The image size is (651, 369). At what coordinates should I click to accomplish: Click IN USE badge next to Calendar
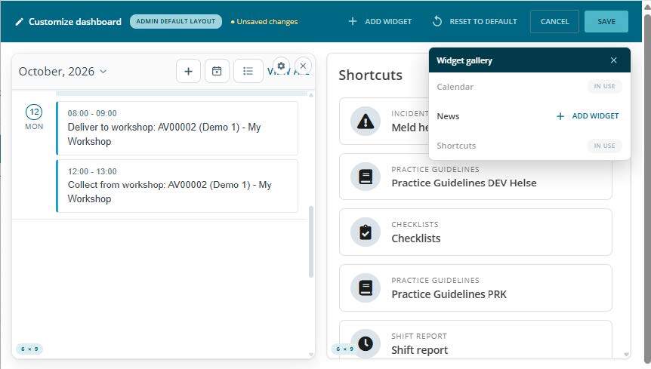pos(604,86)
